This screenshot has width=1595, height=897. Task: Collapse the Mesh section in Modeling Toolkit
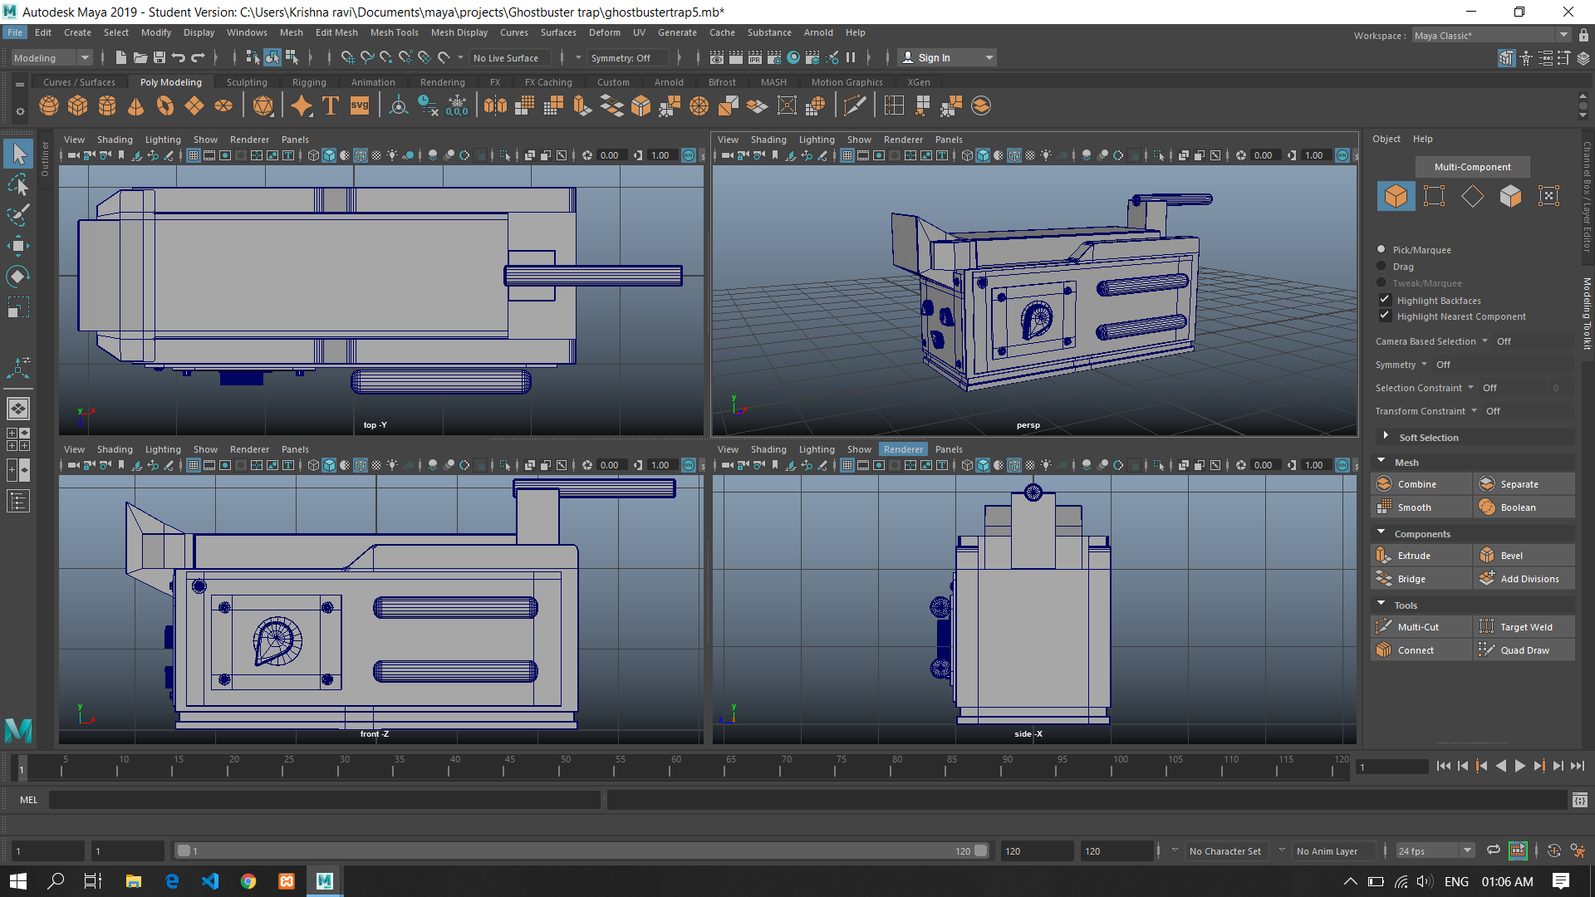click(1382, 461)
